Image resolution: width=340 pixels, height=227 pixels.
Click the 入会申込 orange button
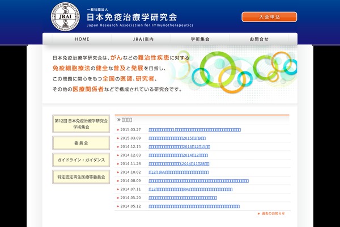(269, 16)
